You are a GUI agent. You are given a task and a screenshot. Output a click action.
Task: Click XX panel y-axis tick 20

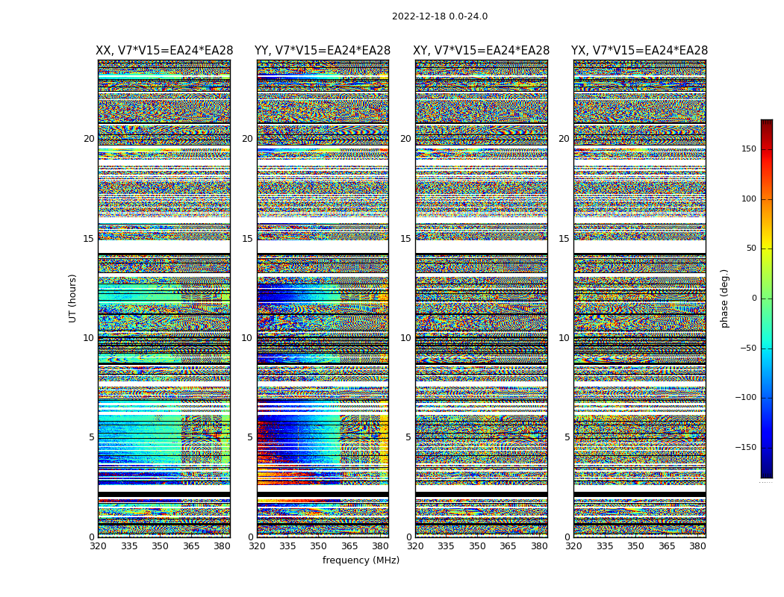click(x=89, y=139)
